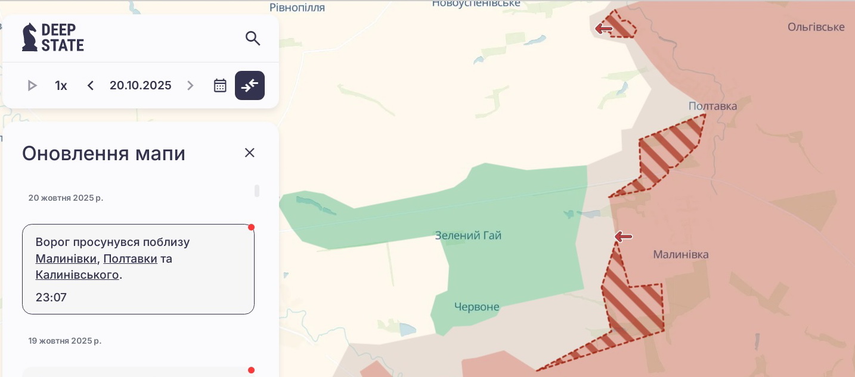Open the search magnifier icon

253,38
